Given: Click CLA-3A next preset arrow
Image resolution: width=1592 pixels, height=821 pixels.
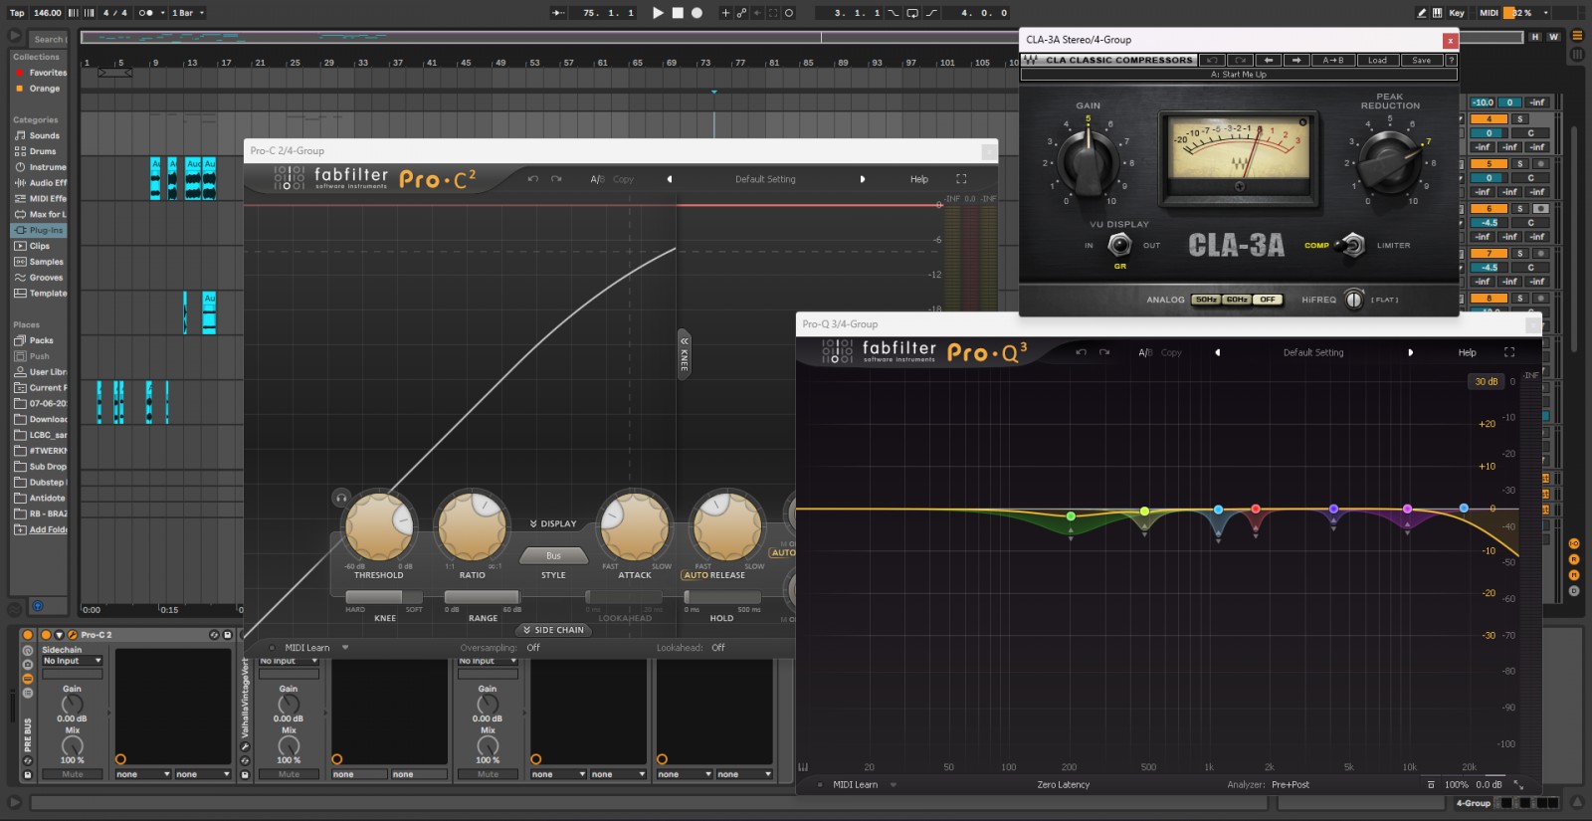Looking at the screenshot, I should click(1295, 60).
